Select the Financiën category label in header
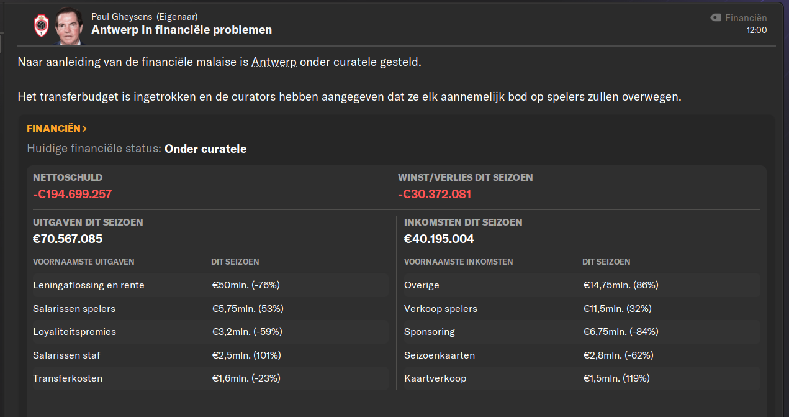Screen dimensions: 789x417 click(746, 18)
